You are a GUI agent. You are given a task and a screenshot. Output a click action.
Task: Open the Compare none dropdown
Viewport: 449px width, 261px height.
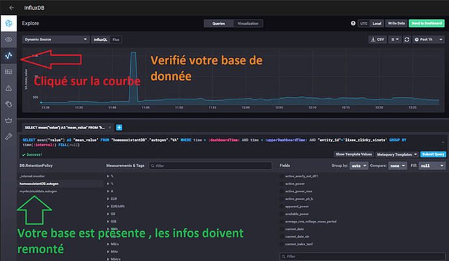[x=398, y=166]
